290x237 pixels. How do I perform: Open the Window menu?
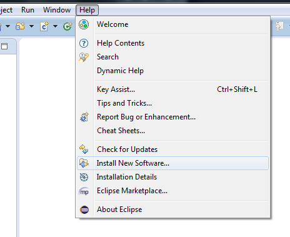click(57, 10)
